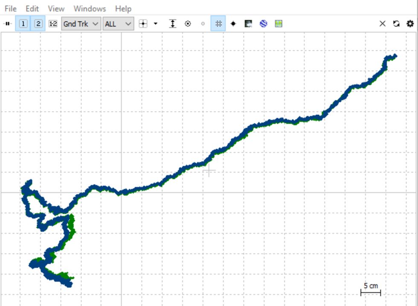
Task: Click the fit vertical range icon
Action: click(x=173, y=24)
